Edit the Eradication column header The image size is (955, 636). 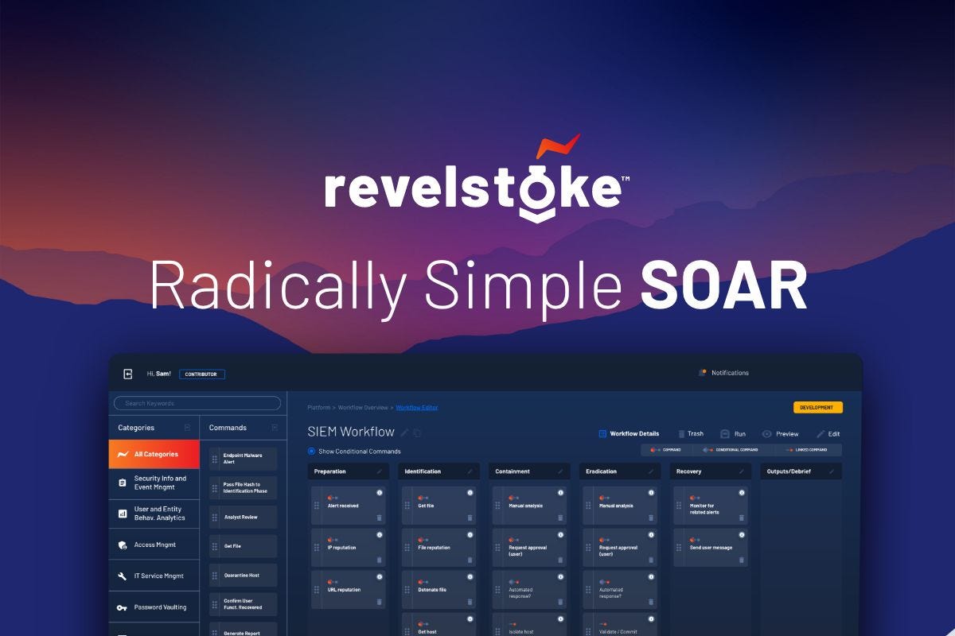click(651, 471)
